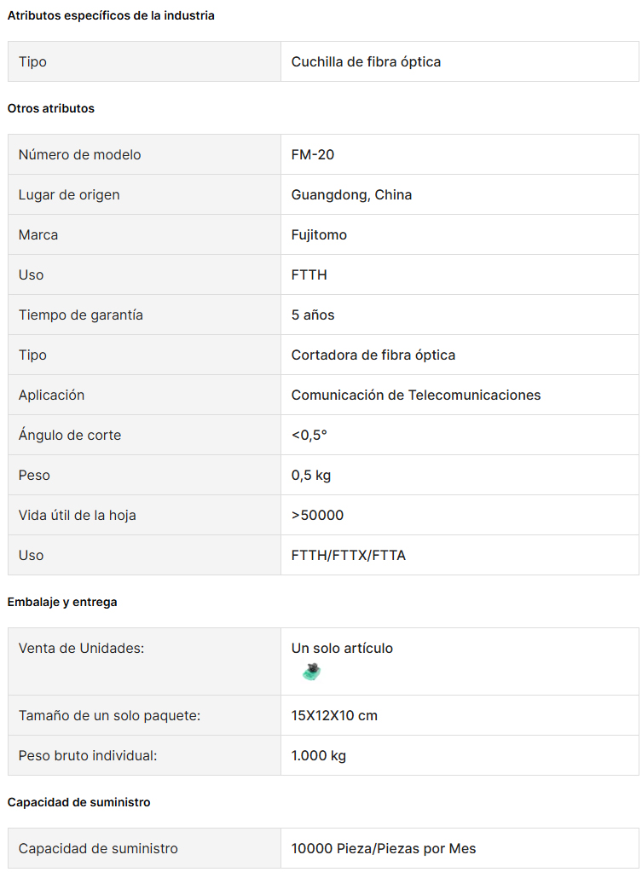Screen dimensions: 642x872
Task: Select 'Comunicación de Telecomunicaciones' application value
Action: [x=416, y=395]
